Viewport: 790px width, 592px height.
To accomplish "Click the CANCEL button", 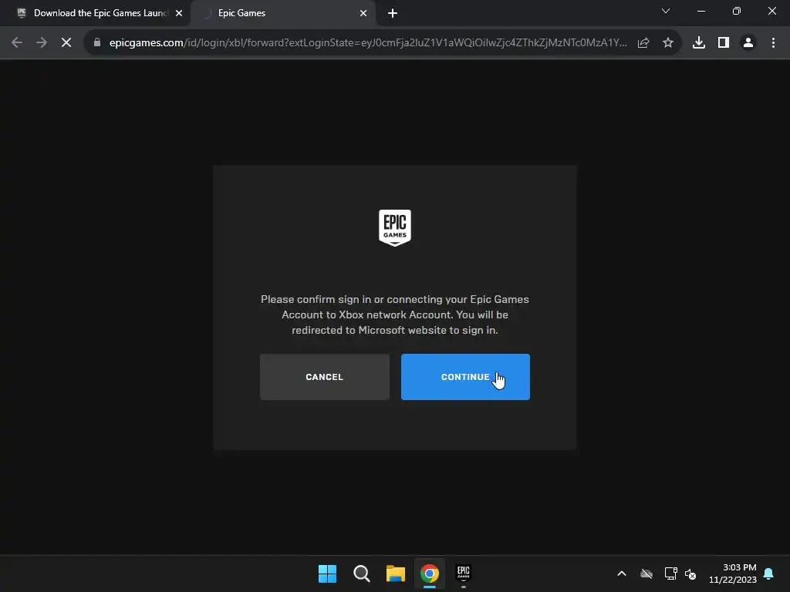I will (x=325, y=376).
